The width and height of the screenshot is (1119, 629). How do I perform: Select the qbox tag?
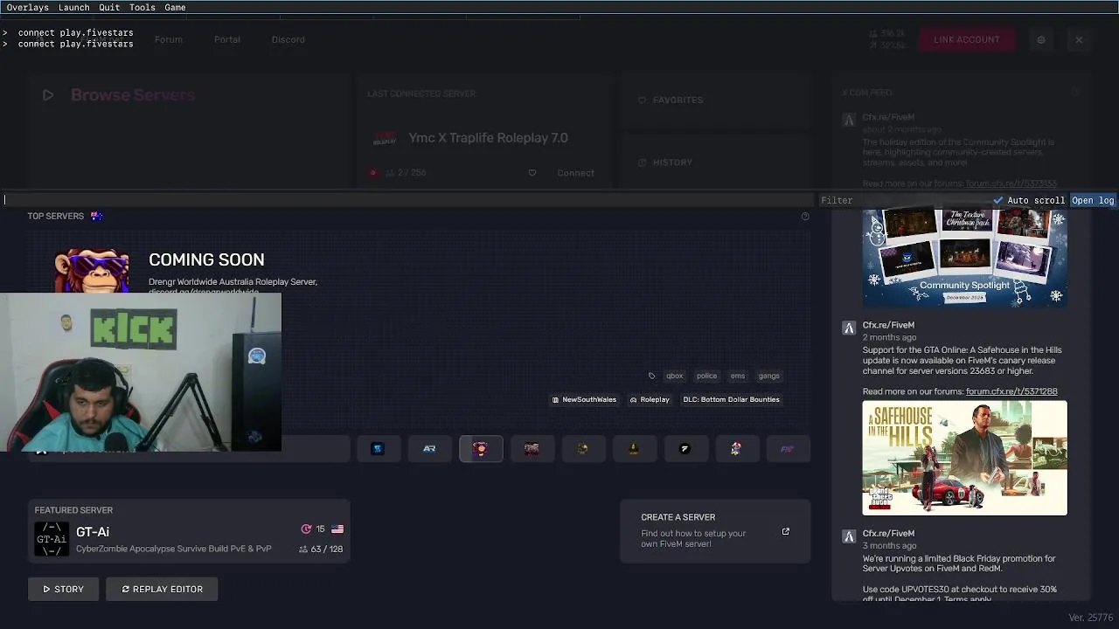click(x=674, y=376)
